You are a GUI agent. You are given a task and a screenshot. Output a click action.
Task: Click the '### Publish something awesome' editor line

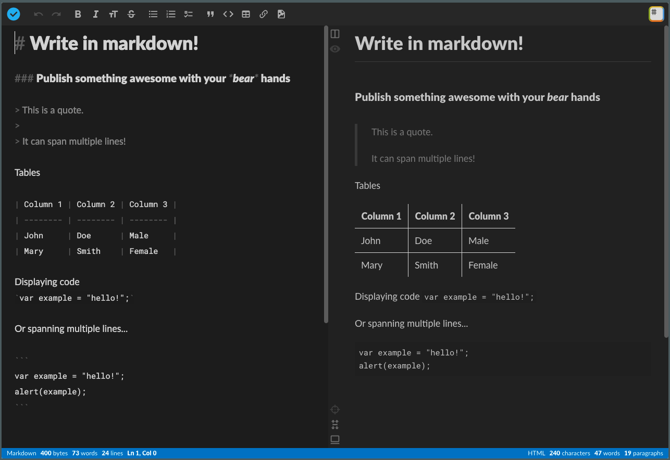(152, 79)
